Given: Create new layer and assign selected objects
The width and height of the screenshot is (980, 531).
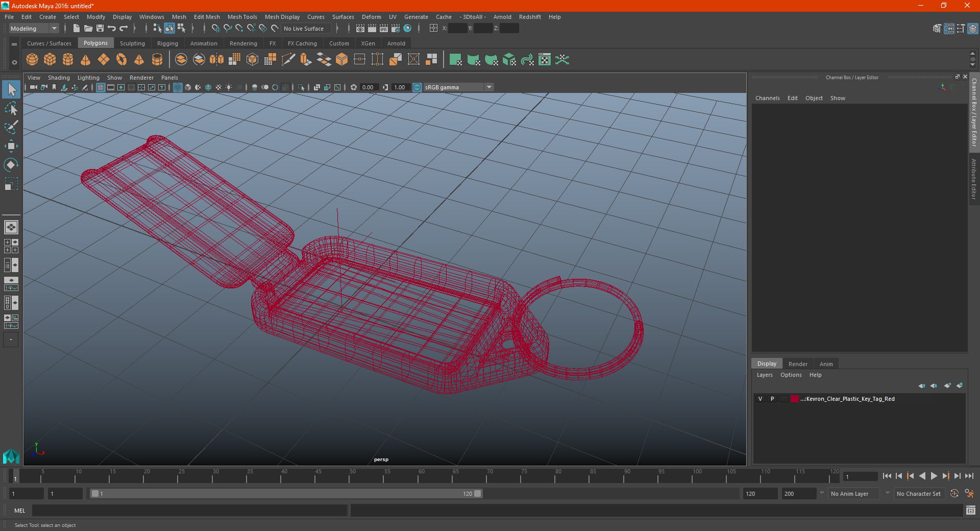Looking at the screenshot, I should (x=960, y=385).
